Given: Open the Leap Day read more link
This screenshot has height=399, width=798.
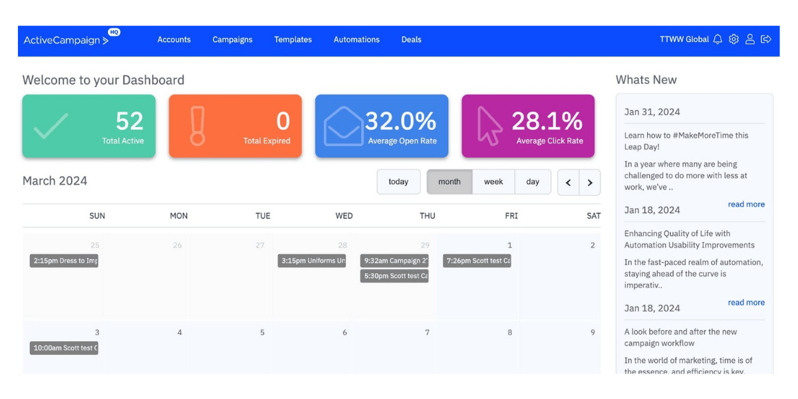Looking at the screenshot, I should pos(746,204).
